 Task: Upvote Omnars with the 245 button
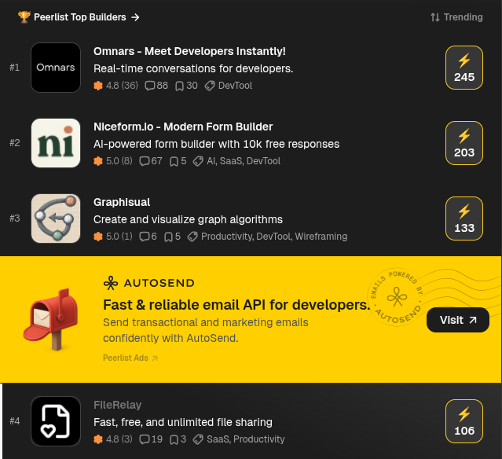[x=464, y=68]
